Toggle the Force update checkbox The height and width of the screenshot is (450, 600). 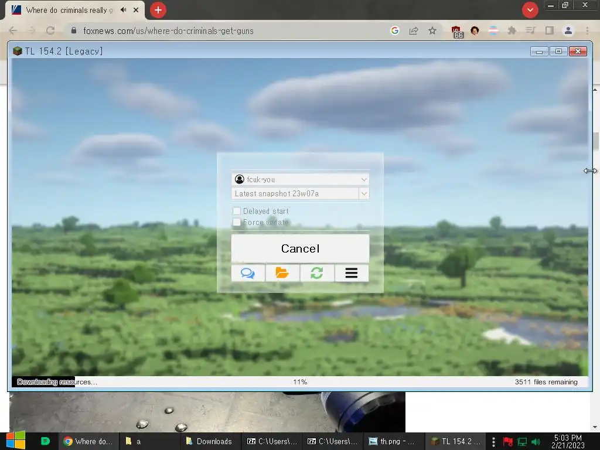237,222
